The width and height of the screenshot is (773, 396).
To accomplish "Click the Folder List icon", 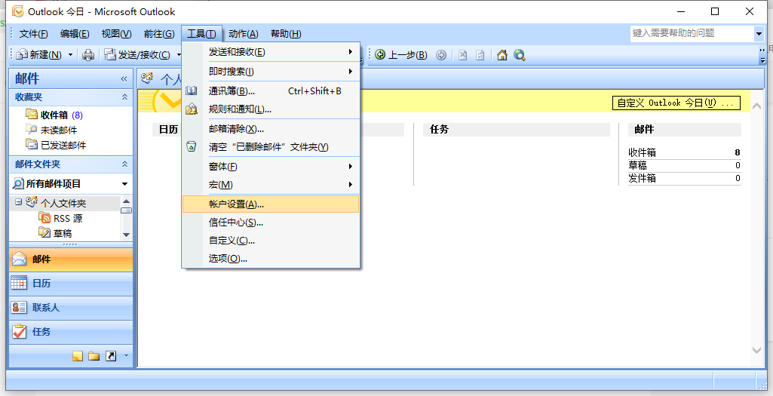I will [94, 356].
